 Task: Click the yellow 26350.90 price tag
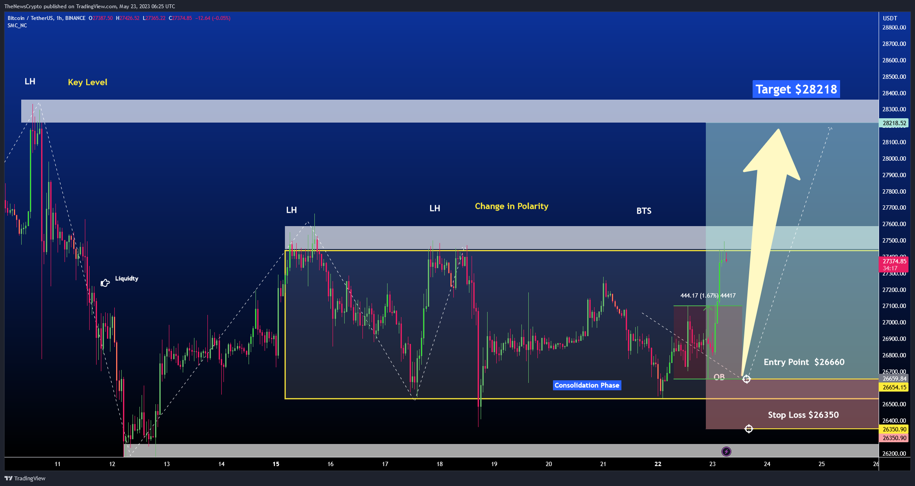[x=894, y=429]
